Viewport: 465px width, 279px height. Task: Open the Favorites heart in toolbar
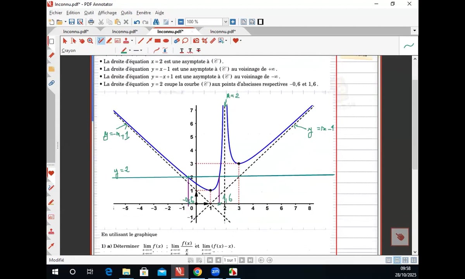[235, 41]
